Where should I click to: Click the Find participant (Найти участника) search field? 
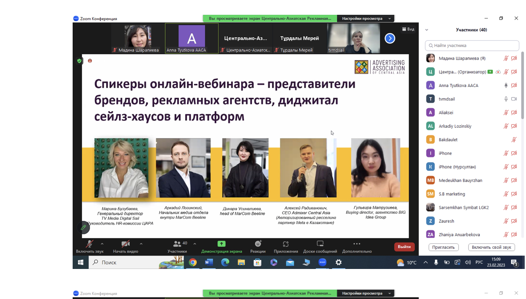(472, 45)
